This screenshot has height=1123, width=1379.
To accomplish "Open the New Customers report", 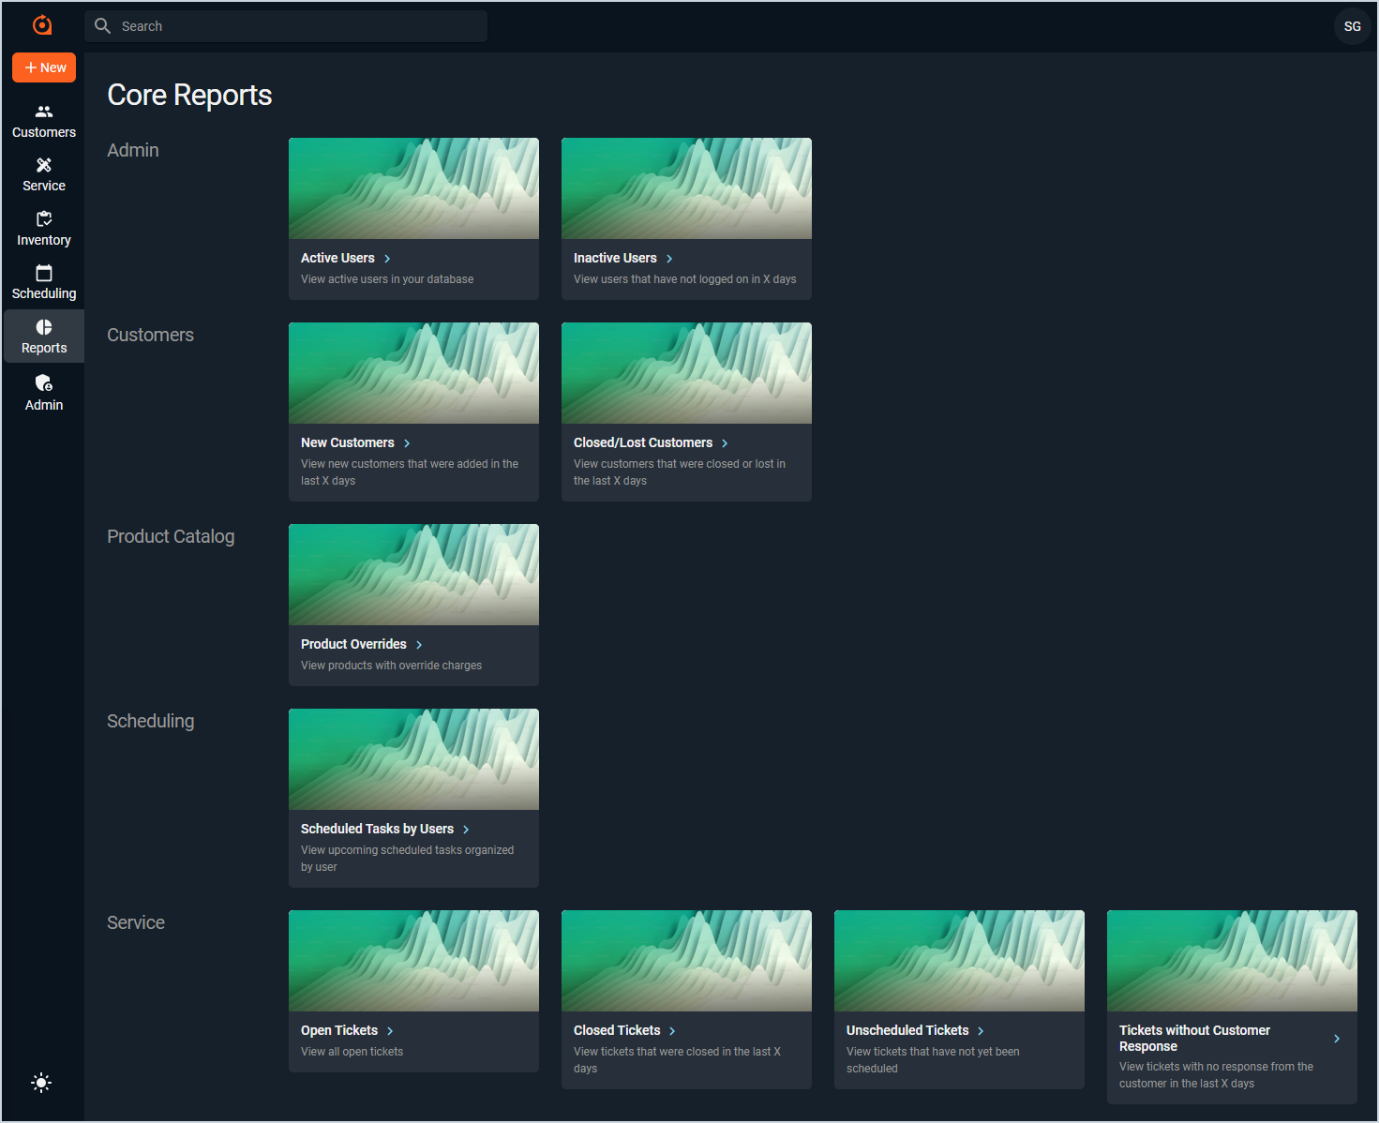I will click(x=348, y=442).
